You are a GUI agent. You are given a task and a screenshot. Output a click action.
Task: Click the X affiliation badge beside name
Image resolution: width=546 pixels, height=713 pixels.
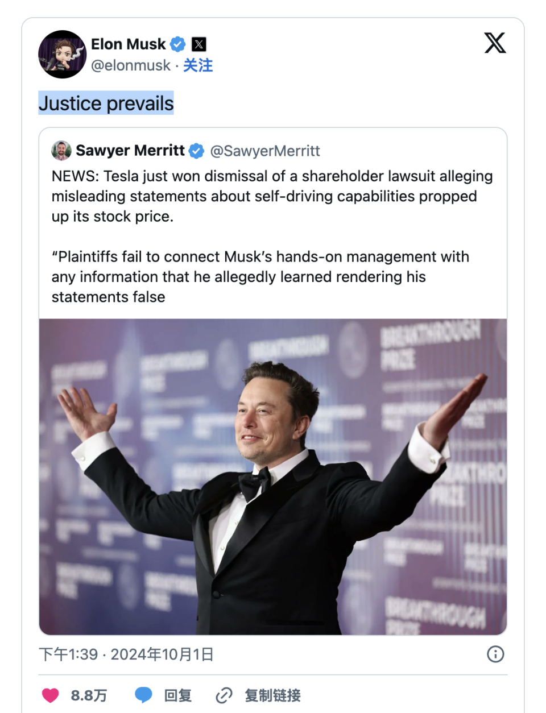coord(199,44)
